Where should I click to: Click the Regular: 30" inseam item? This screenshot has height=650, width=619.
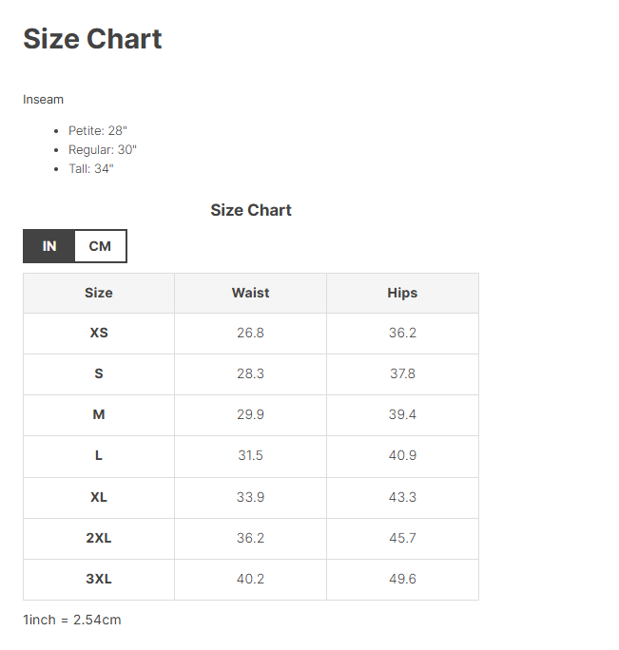103,149
